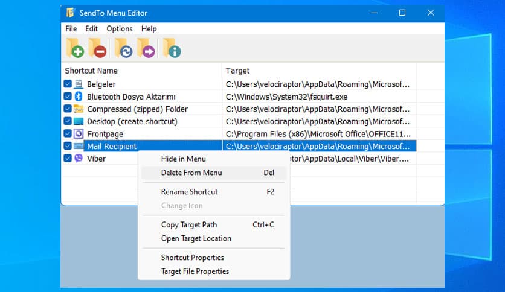Open Shortcut Properties from context menu

tap(214, 258)
